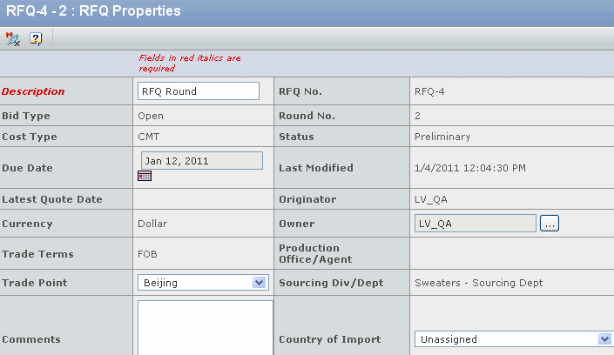614x355 pixels.
Task: Click the Trade Terms FOB value
Action: (x=148, y=254)
